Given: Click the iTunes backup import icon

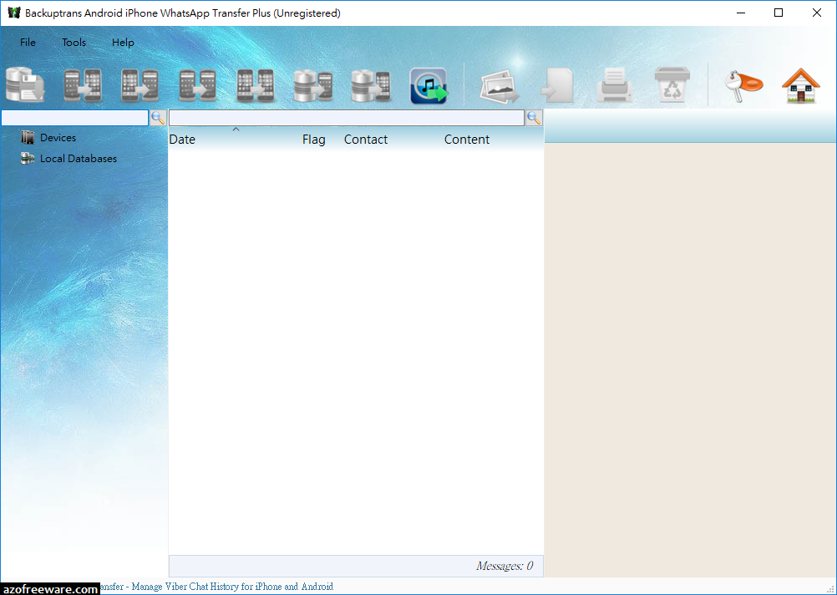Looking at the screenshot, I should (429, 85).
